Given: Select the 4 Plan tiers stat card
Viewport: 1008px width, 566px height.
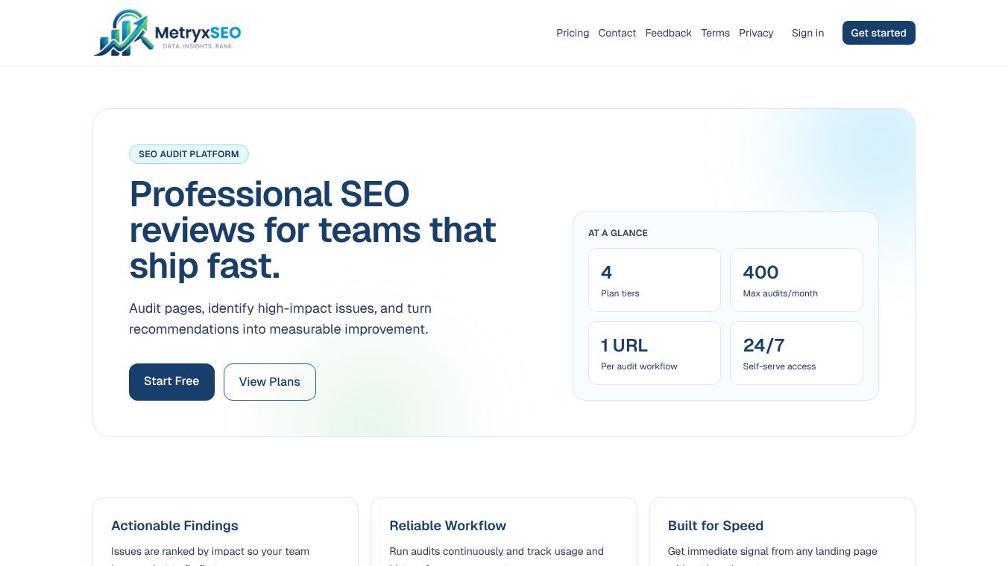Looking at the screenshot, I should tap(654, 279).
